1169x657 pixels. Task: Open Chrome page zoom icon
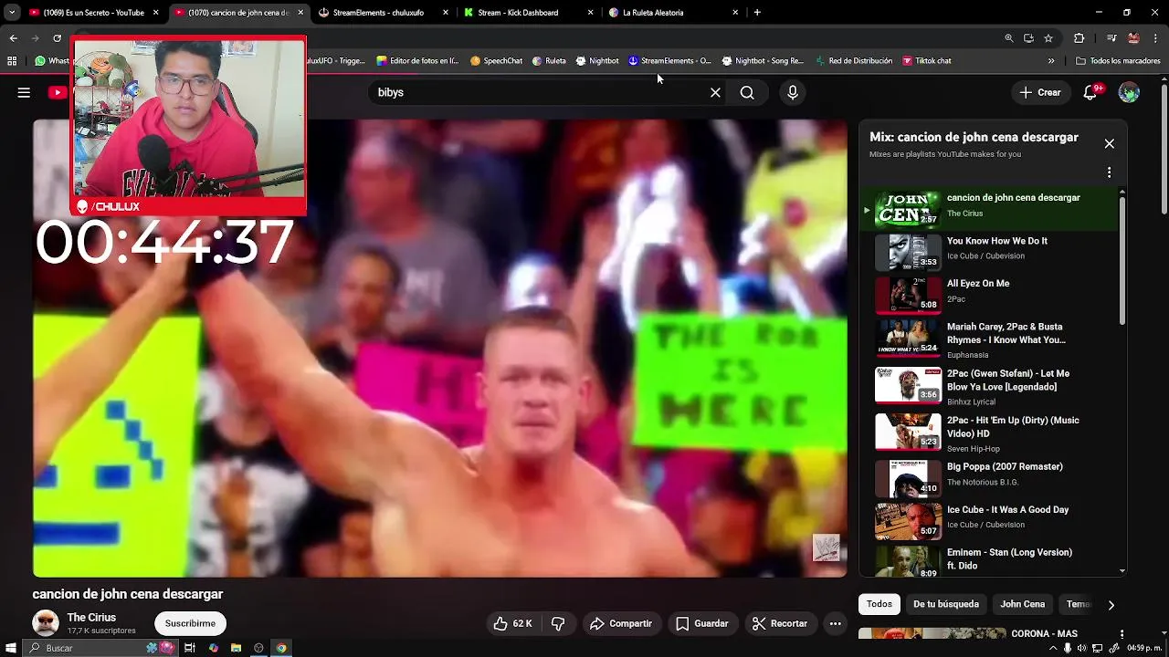pyautogui.click(x=1008, y=38)
